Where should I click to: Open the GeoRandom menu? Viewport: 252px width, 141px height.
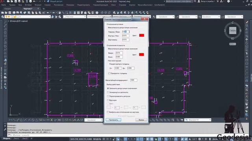[x=159, y=5]
